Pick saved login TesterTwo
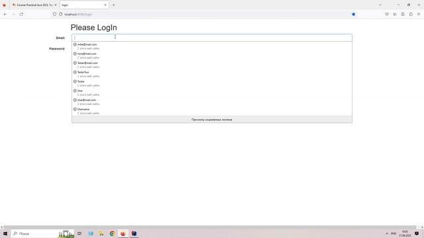Viewport: 424px width, 238px height. (x=212, y=74)
